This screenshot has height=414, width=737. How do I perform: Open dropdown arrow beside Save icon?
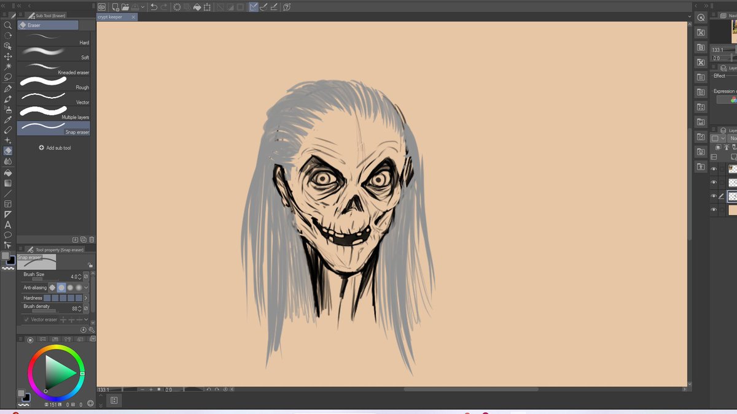pyautogui.click(x=142, y=7)
